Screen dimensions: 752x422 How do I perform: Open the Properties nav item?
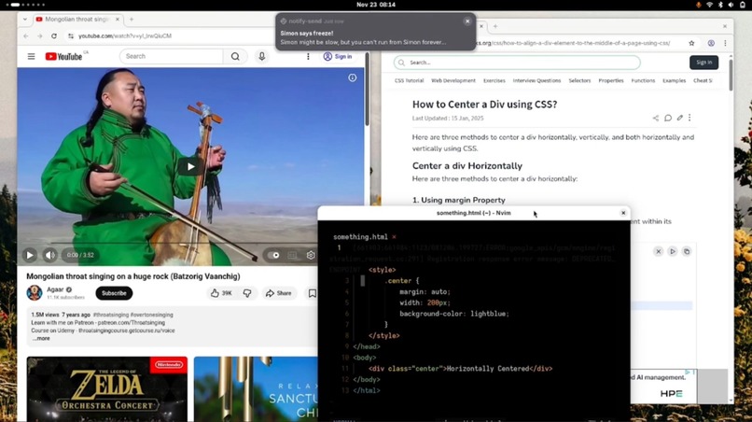coord(611,80)
